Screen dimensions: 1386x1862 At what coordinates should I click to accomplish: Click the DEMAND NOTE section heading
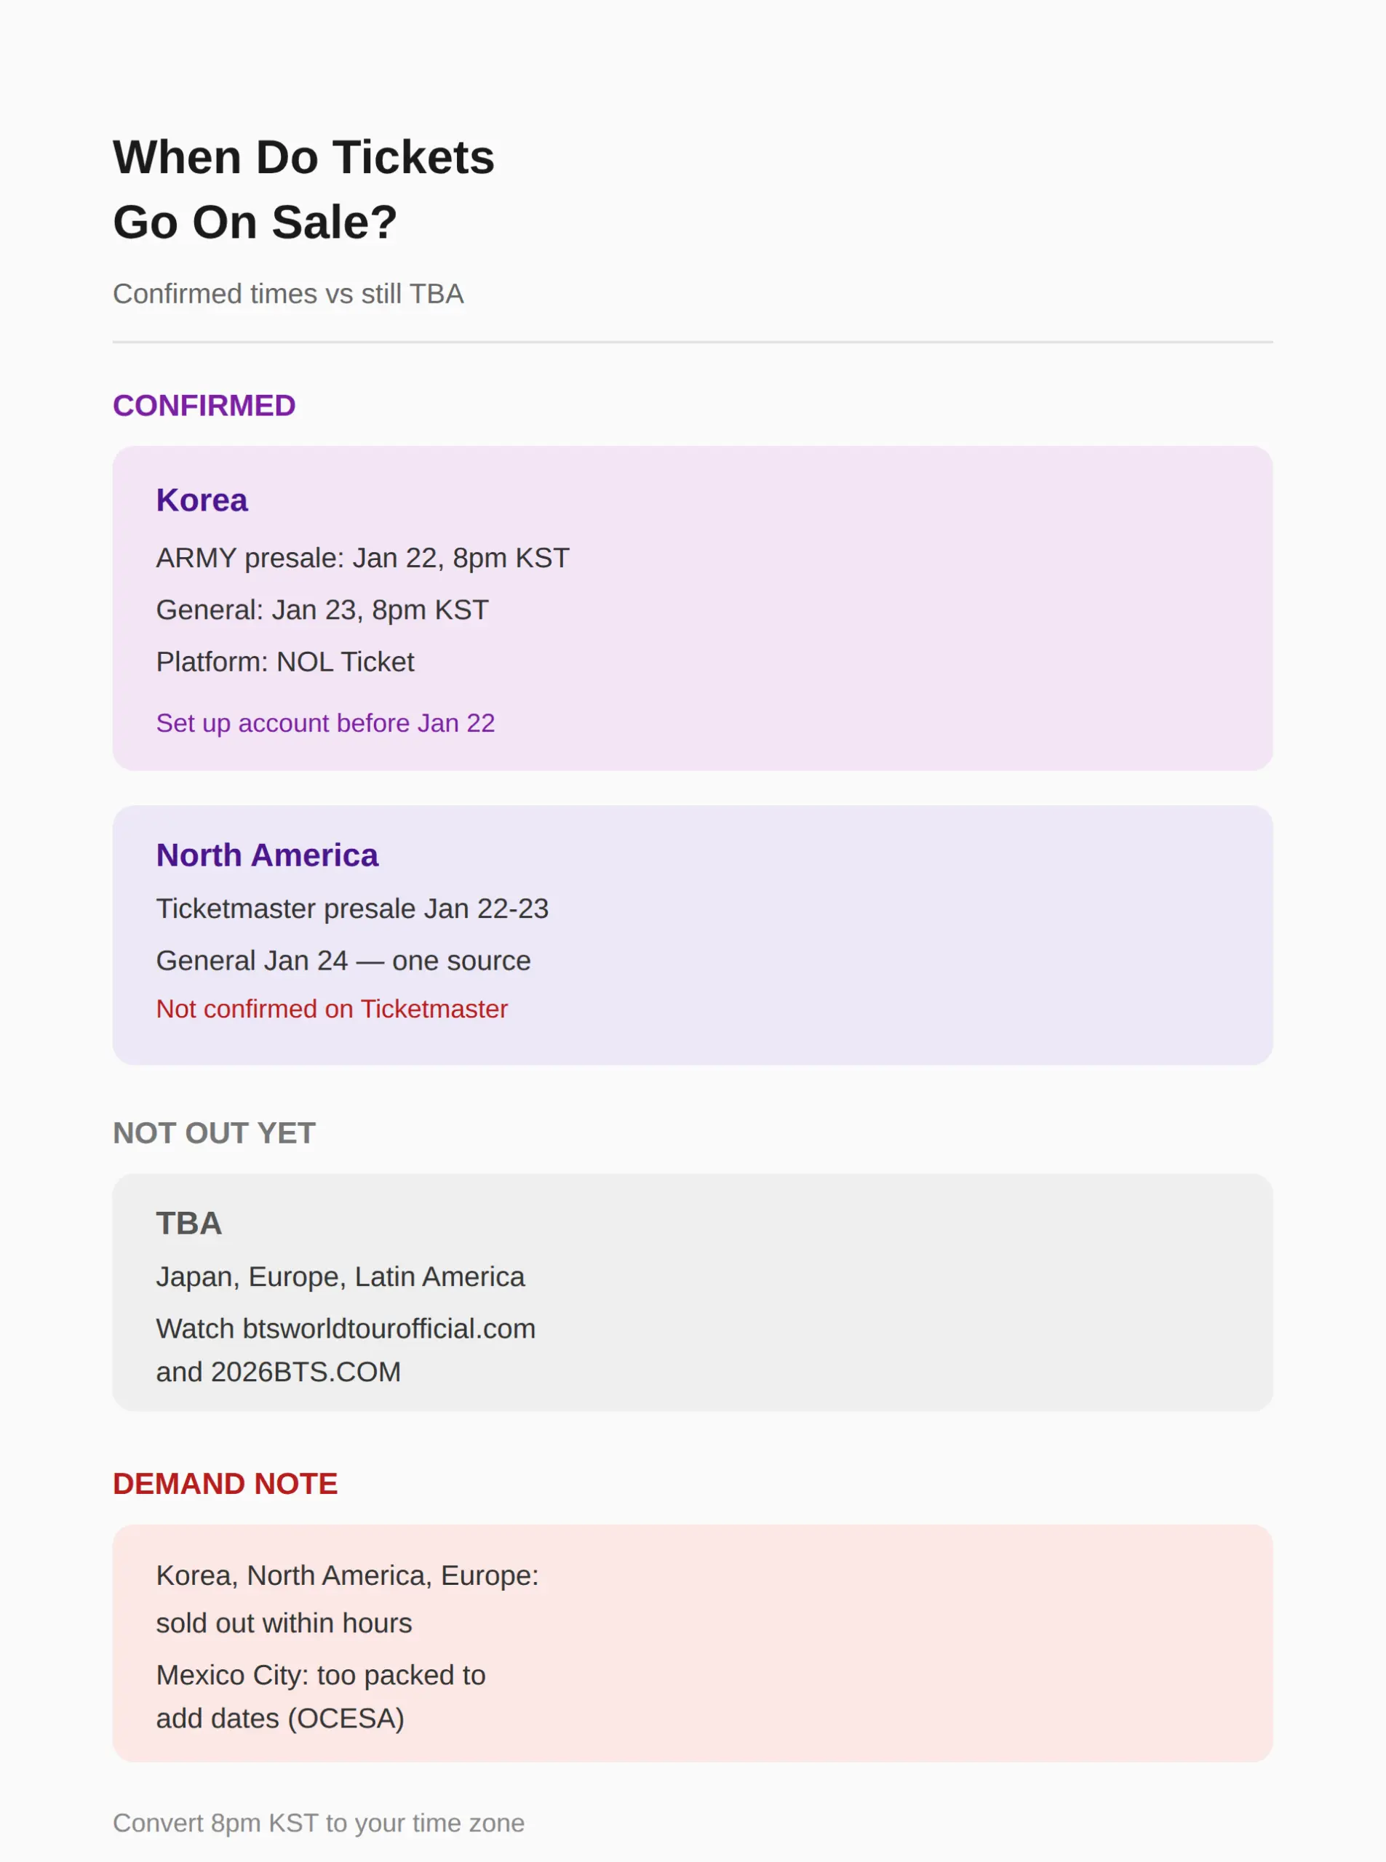(225, 1484)
